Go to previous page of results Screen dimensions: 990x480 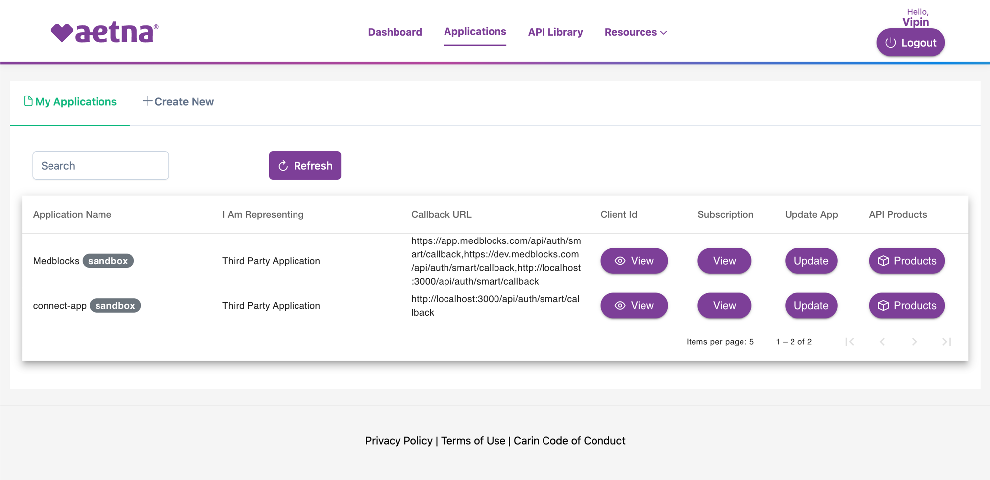882,342
